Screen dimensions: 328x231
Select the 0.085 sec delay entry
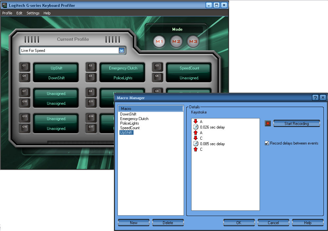[x=212, y=144]
